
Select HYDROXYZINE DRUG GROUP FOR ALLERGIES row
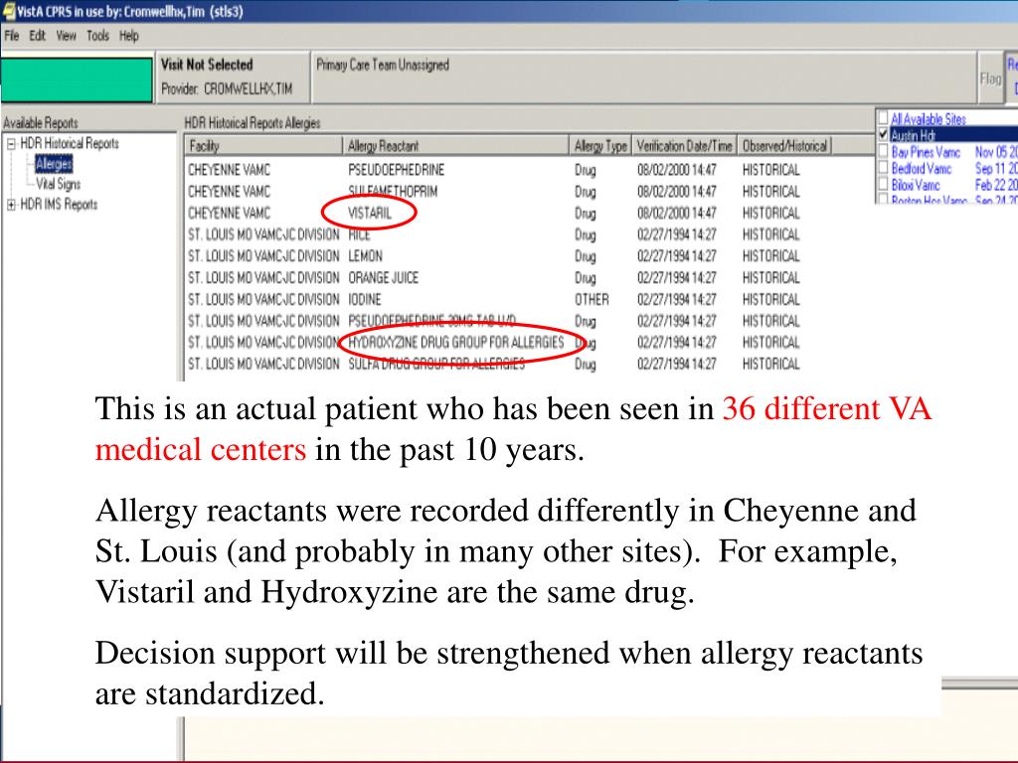click(x=495, y=343)
